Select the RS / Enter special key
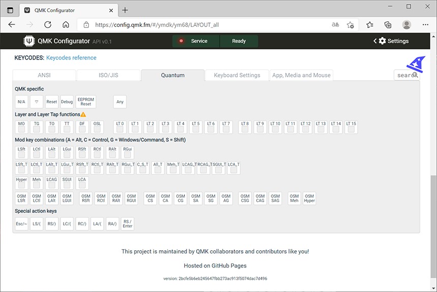437x292 pixels. (x=128, y=224)
